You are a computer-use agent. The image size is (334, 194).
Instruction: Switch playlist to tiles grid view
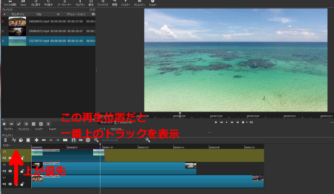click(34, 124)
